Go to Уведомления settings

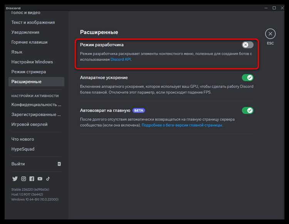[x=25, y=32]
